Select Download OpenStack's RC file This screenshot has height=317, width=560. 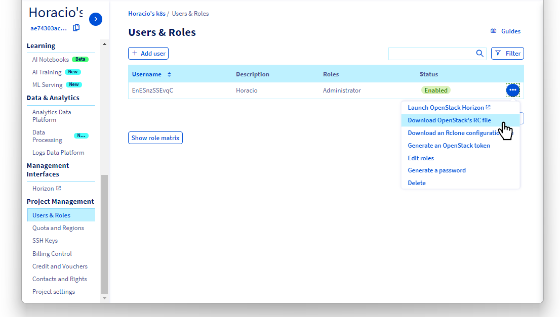click(x=449, y=120)
